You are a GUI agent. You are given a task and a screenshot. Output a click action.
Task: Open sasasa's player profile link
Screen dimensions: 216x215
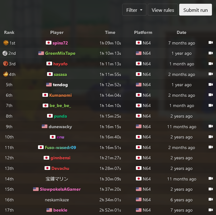[60, 74]
